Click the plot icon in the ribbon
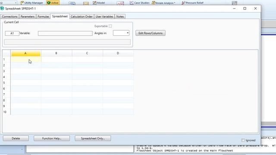Image resolution: width=276 pixels, height=155 pixels. tap(120, 3)
